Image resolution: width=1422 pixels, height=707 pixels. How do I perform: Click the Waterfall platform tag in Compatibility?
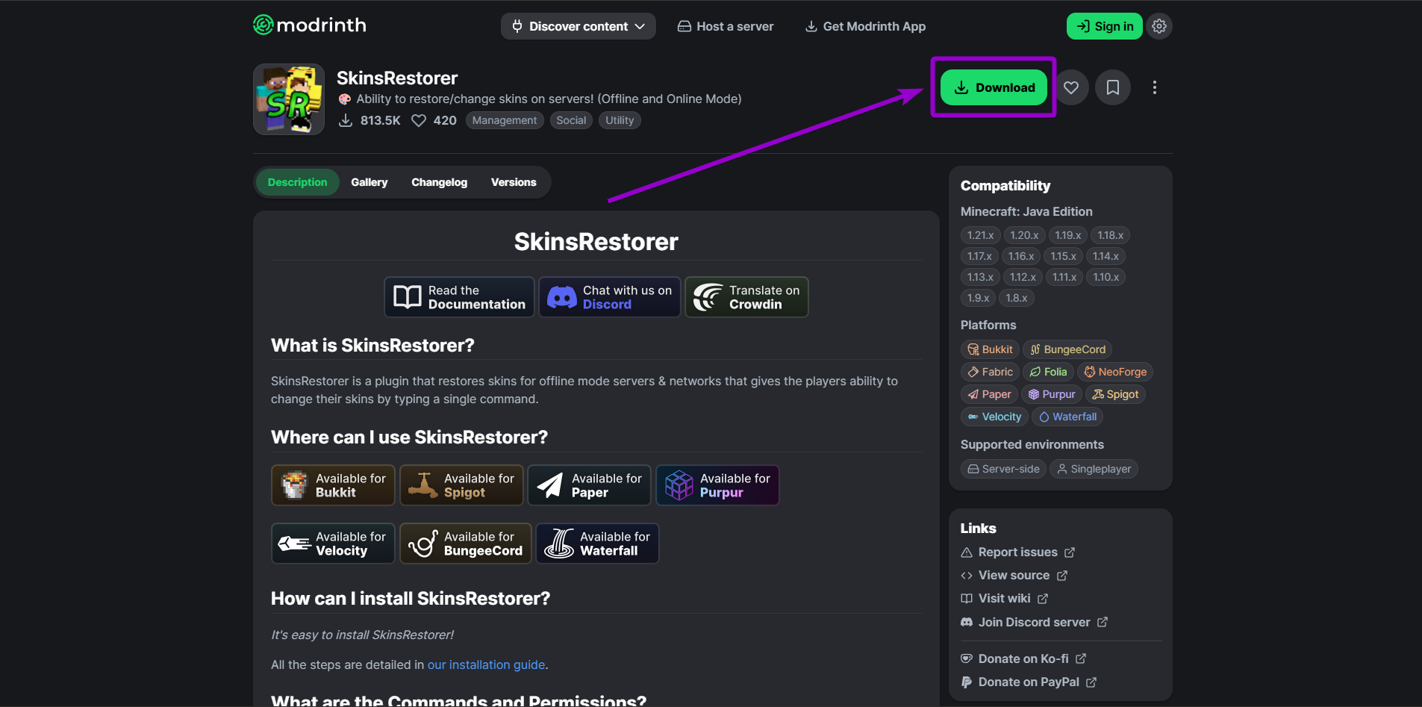pyautogui.click(x=1067, y=417)
